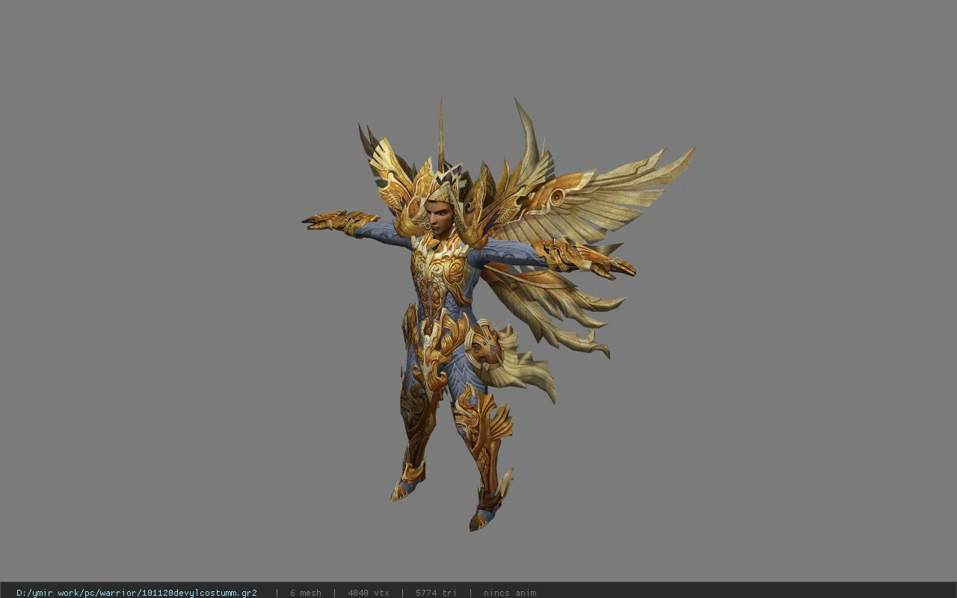Click the "nincs anim" status entry
957x598 pixels.
510,593
